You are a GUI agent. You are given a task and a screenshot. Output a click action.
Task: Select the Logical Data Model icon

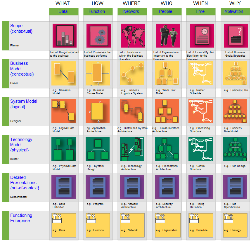tap(64, 111)
